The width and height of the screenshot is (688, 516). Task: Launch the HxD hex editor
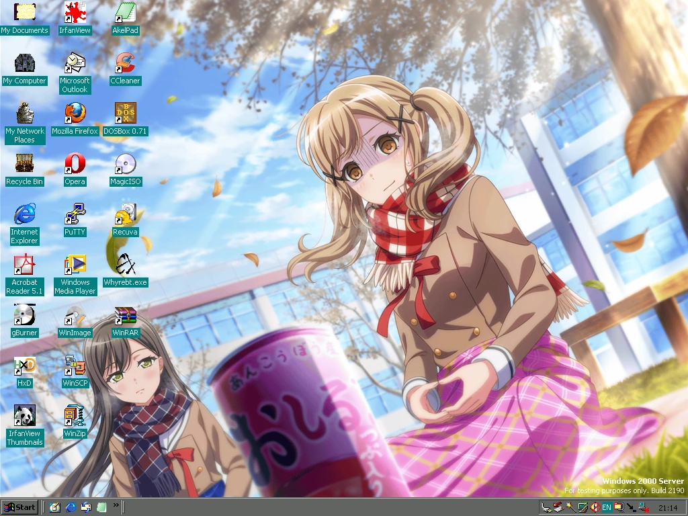[24, 366]
